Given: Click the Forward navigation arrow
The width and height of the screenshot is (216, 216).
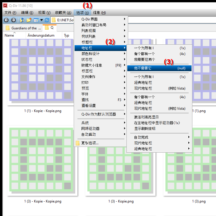Looking at the screenshot, I should click(13, 20).
